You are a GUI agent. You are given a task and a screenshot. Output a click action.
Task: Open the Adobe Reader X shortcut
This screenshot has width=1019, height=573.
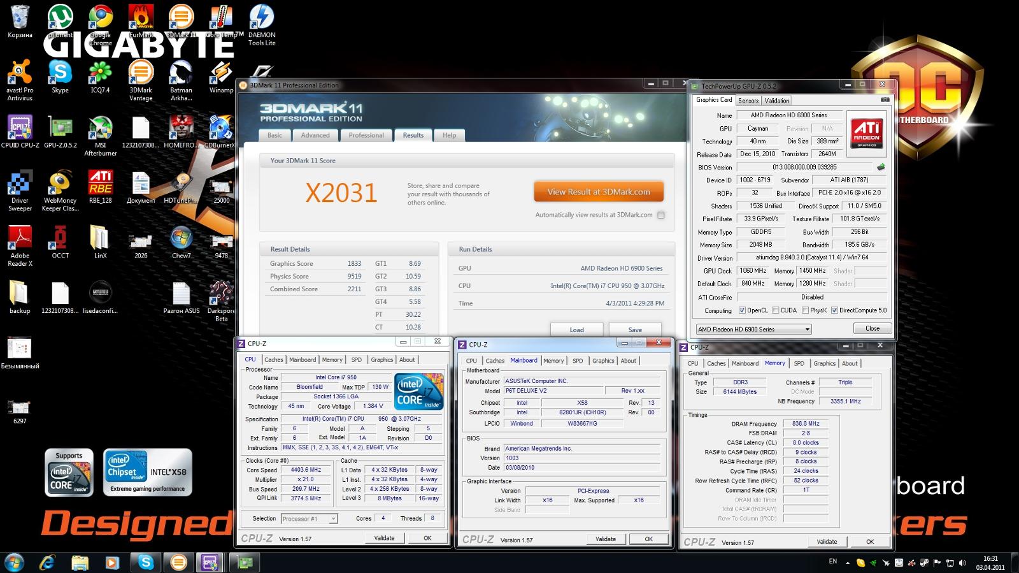coord(20,246)
